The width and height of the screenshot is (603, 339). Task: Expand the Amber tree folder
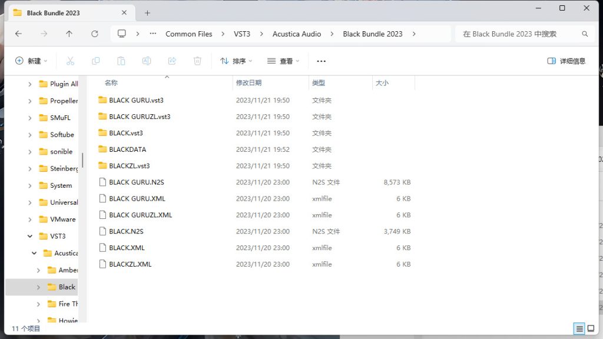coord(38,270)
